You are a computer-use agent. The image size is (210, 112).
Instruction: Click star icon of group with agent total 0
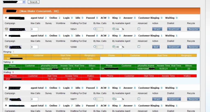tap(6, 88)
